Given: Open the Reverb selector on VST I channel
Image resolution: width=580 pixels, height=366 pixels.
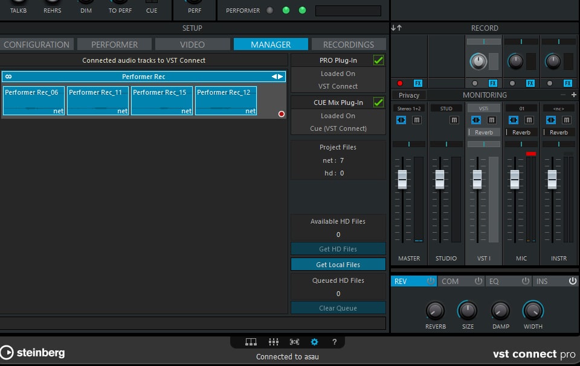Looking at the screenshot, I should (x=484, y=132).
